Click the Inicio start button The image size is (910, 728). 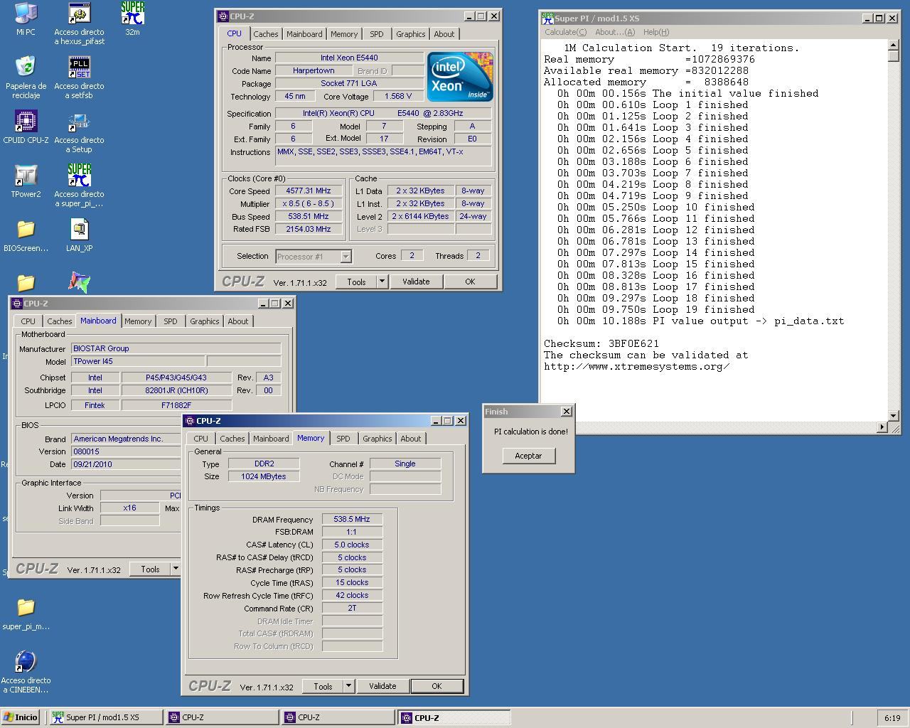pos(21,717)
